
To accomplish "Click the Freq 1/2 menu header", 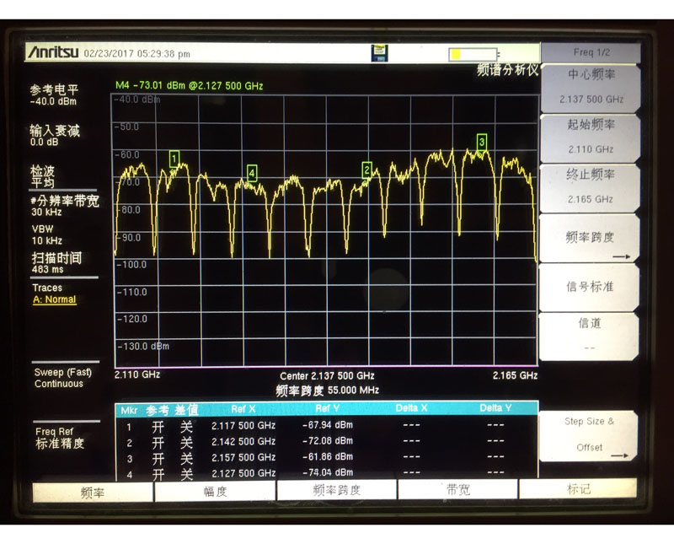I will (x=591, y=52).
